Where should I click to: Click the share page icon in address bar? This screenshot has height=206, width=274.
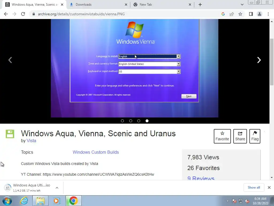pyautogui.click(x=232, y=14)
